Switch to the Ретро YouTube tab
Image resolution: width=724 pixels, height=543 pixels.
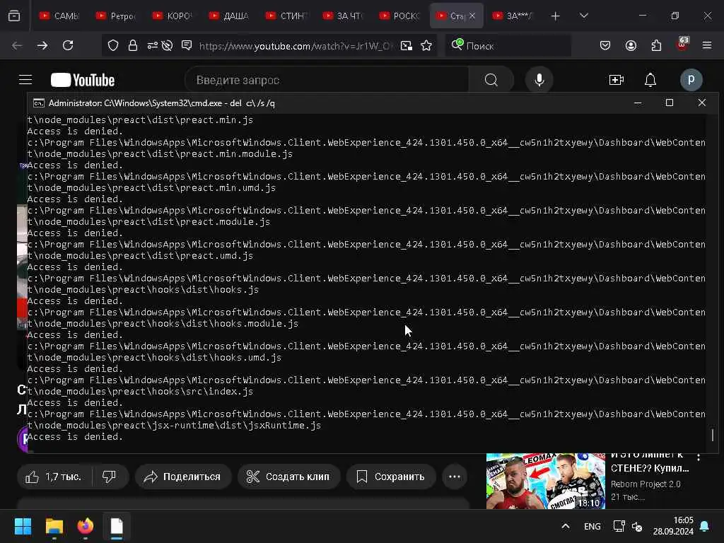pos(116,16)
